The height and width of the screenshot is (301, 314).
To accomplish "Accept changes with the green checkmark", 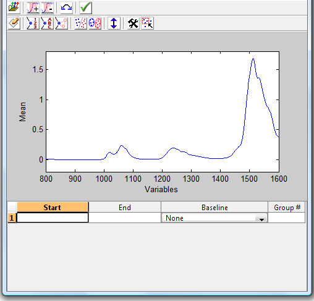I will click(86, 7).
